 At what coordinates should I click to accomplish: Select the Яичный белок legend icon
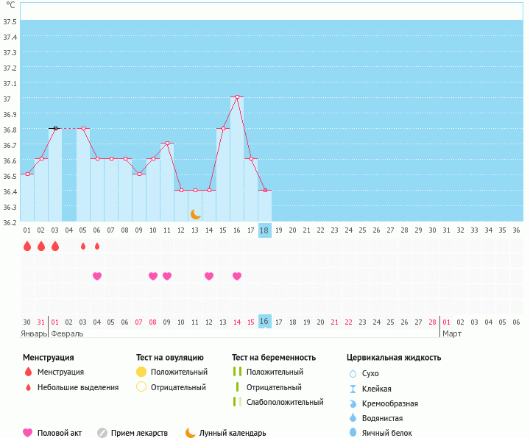coord(353,433)
